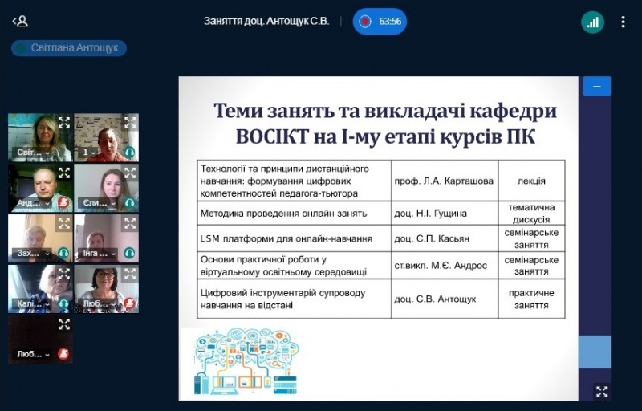
Task: Click the muted mic icon on Анд…
Action: pos(63,202)
